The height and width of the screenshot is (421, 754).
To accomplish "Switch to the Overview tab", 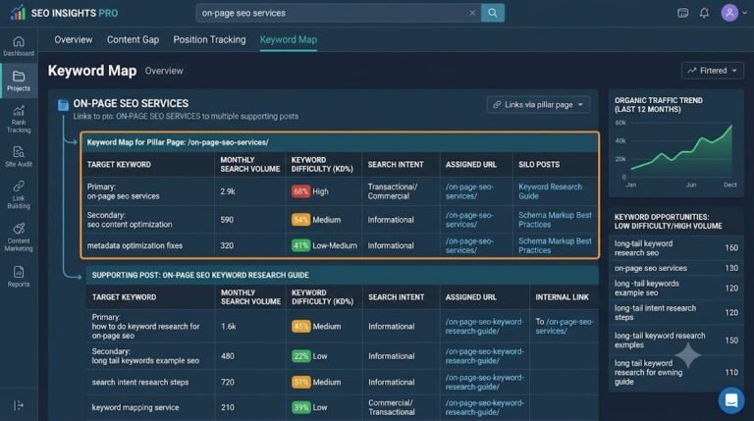I will pos(73,40).
